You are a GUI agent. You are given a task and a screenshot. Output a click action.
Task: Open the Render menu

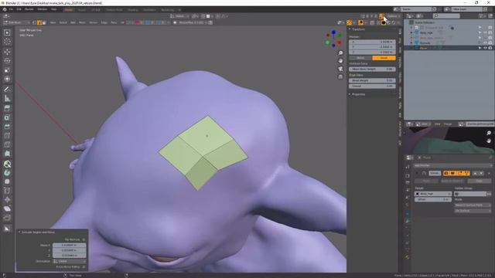pos(29,9)
